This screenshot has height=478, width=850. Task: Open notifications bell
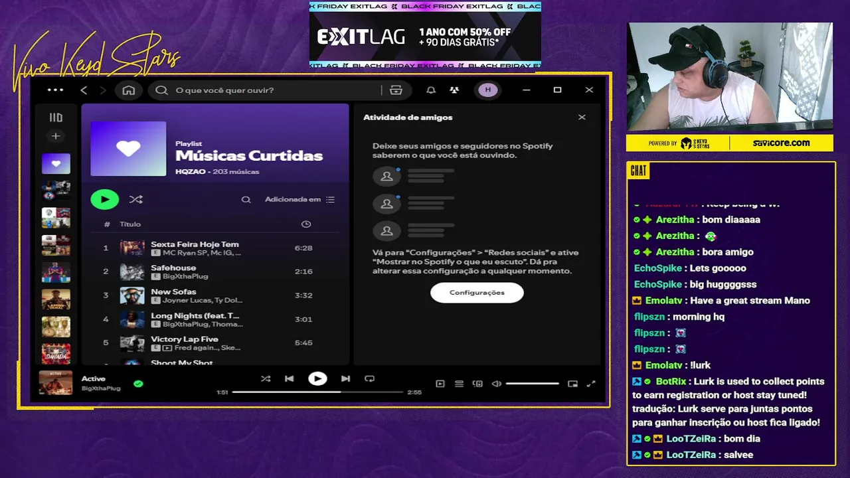431,90
